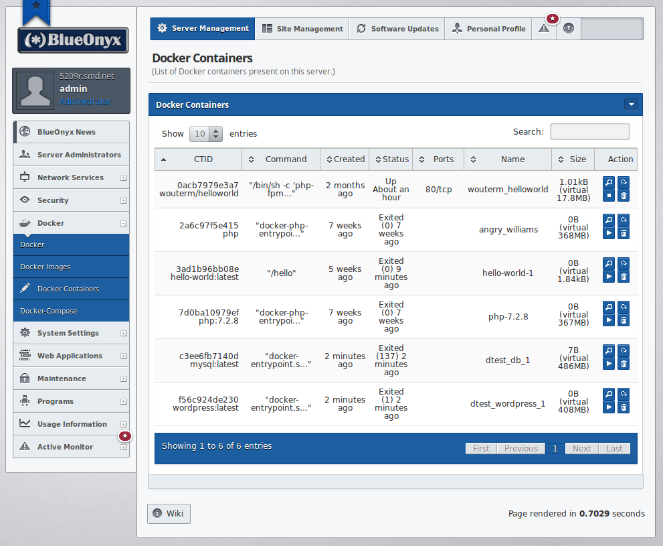
Task: Open the Personal Profile tab
Action: click(488, 29)
